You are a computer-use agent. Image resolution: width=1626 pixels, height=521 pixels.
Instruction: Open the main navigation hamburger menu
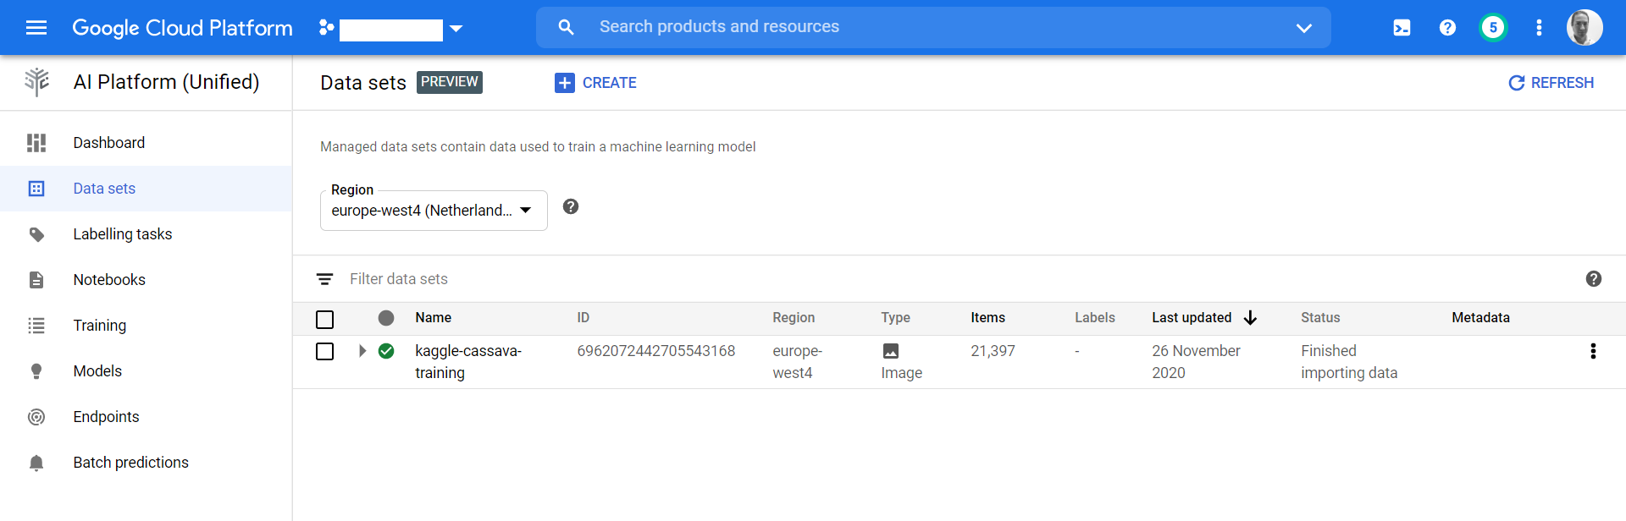[x=36, y=28]
